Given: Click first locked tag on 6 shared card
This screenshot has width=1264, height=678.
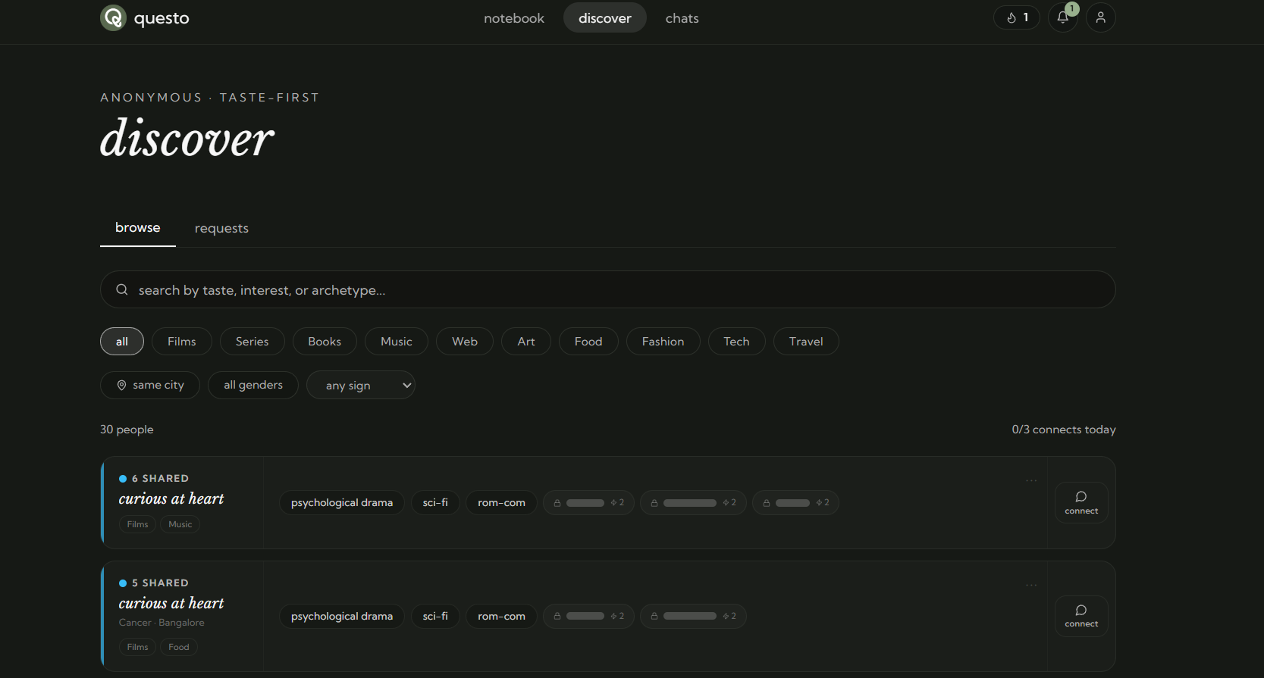Looking at the screenshot, I should coord(588,503).
